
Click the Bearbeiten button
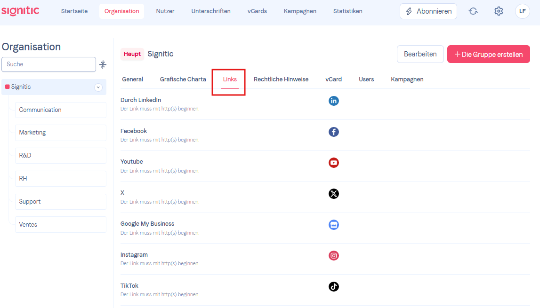point(420,54)
